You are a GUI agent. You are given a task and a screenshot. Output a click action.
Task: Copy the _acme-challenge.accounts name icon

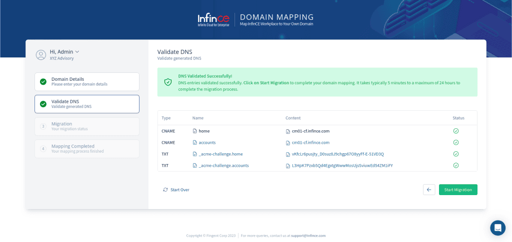(194, 166)
